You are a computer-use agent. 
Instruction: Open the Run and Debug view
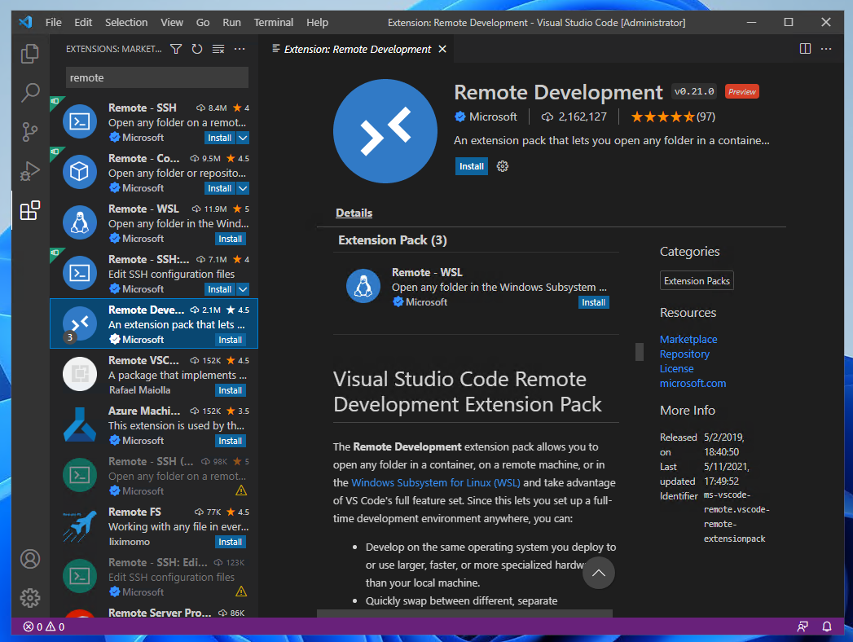(30, 171)
